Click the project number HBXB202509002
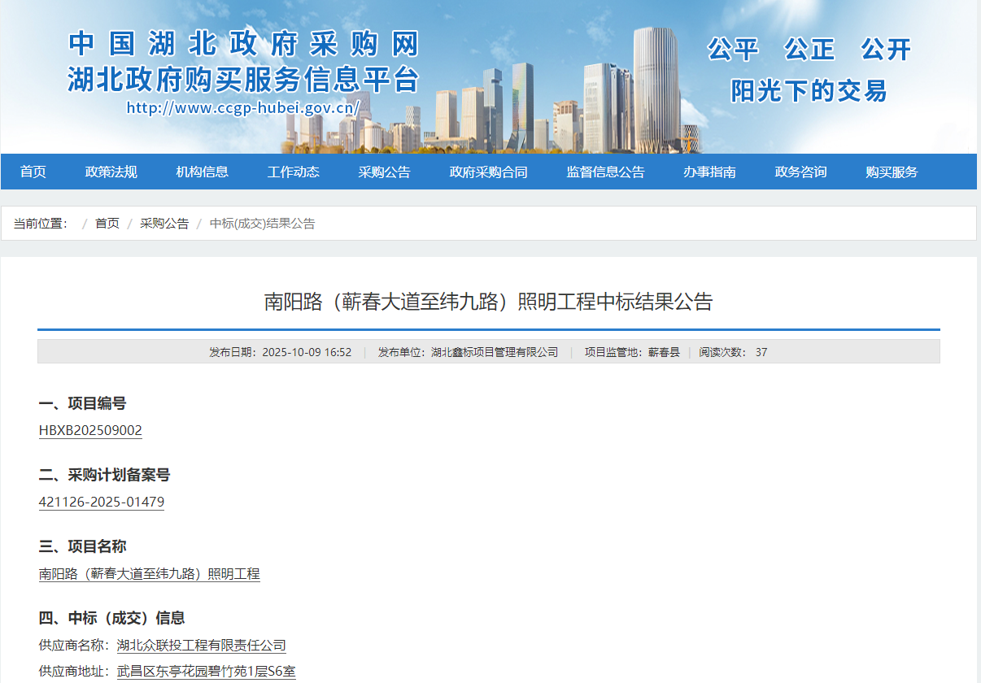 (90, 430)
